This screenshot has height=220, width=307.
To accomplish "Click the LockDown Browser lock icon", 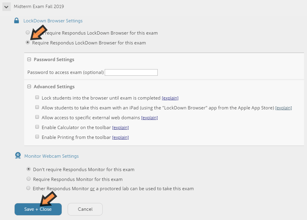I will (17, 21).
